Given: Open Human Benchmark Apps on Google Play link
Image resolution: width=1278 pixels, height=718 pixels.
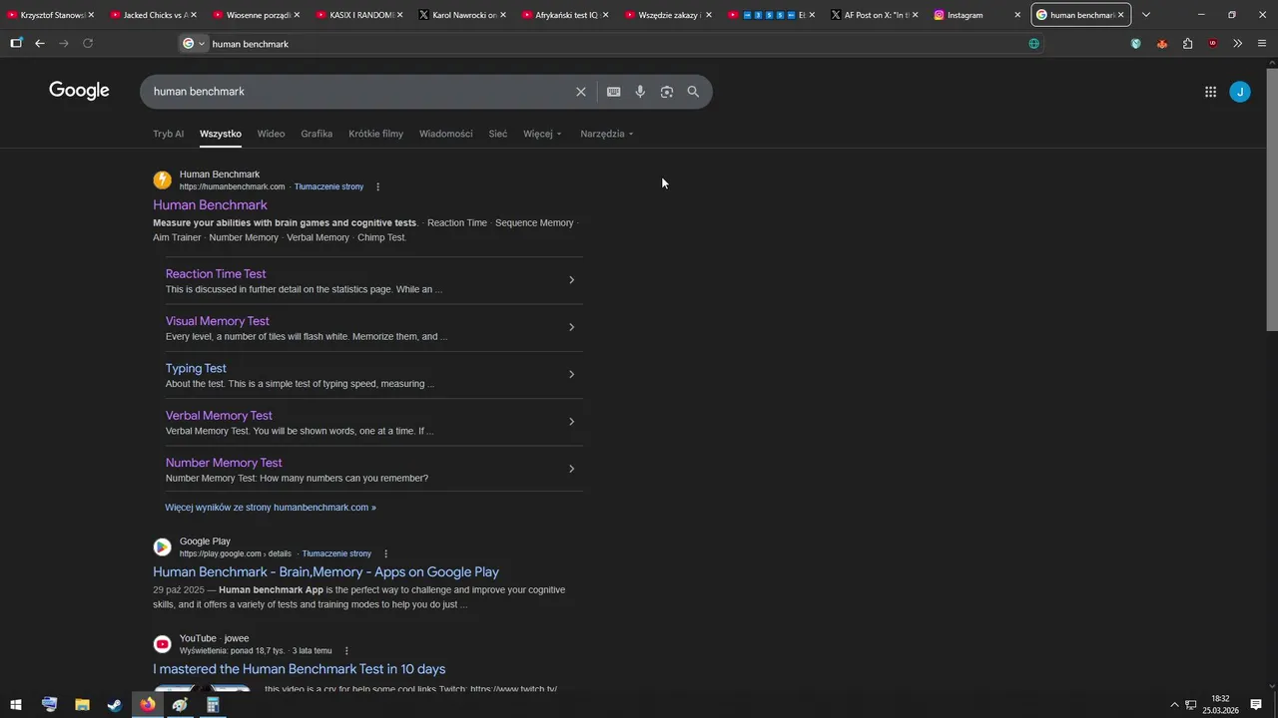Looking at the screenshot, I should [325, 571].
